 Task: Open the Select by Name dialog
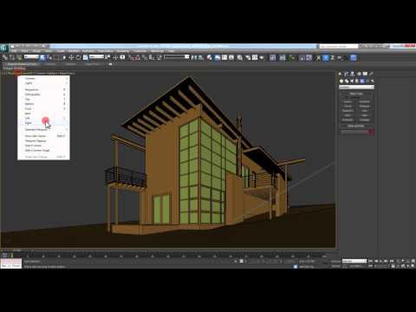tap(49, 58)
